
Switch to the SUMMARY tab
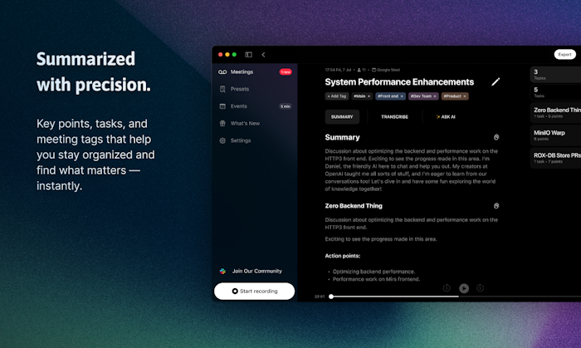pyautogui.click(x=342, y=117)
